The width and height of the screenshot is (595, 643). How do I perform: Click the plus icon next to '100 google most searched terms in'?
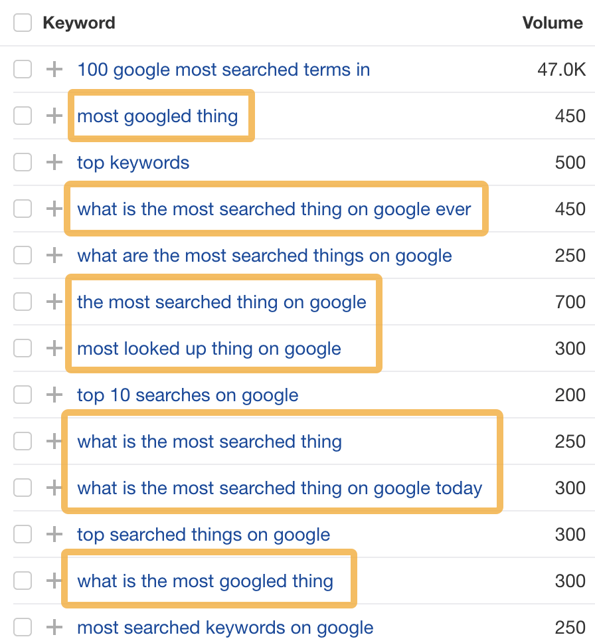click(54, 69)
